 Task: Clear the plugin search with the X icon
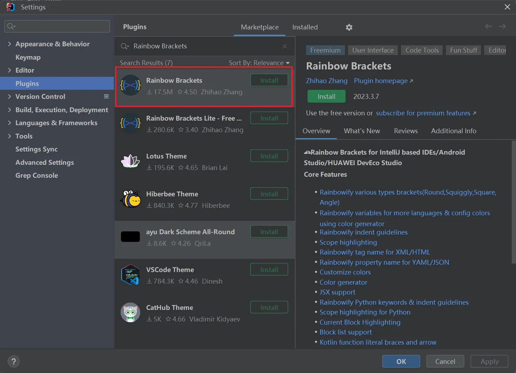pos(285,46)
